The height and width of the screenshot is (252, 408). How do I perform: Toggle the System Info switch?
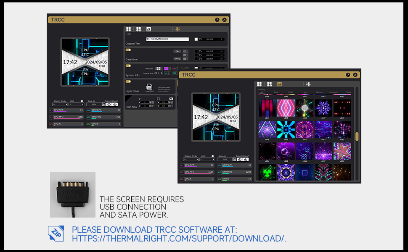click(x=128, y=66)
